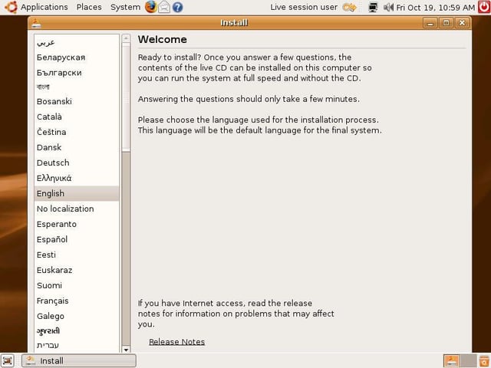The image size is (491, 368).
Task: Select Español in the language list
Action: [77, 239]
